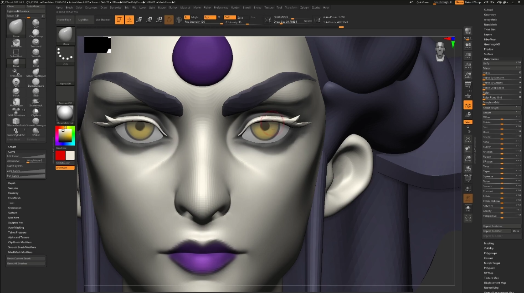Expand the Polygroups section
Viewport: 524px width, 293px height.
[490, 253]
